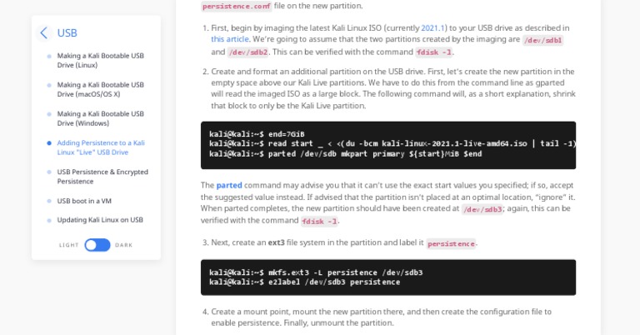Click the bullet beside Updating Kali Linux on USB
The image size is (640, 335).
49,220
